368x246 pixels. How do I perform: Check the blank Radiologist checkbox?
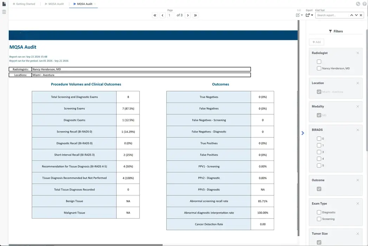coord(319,62)
